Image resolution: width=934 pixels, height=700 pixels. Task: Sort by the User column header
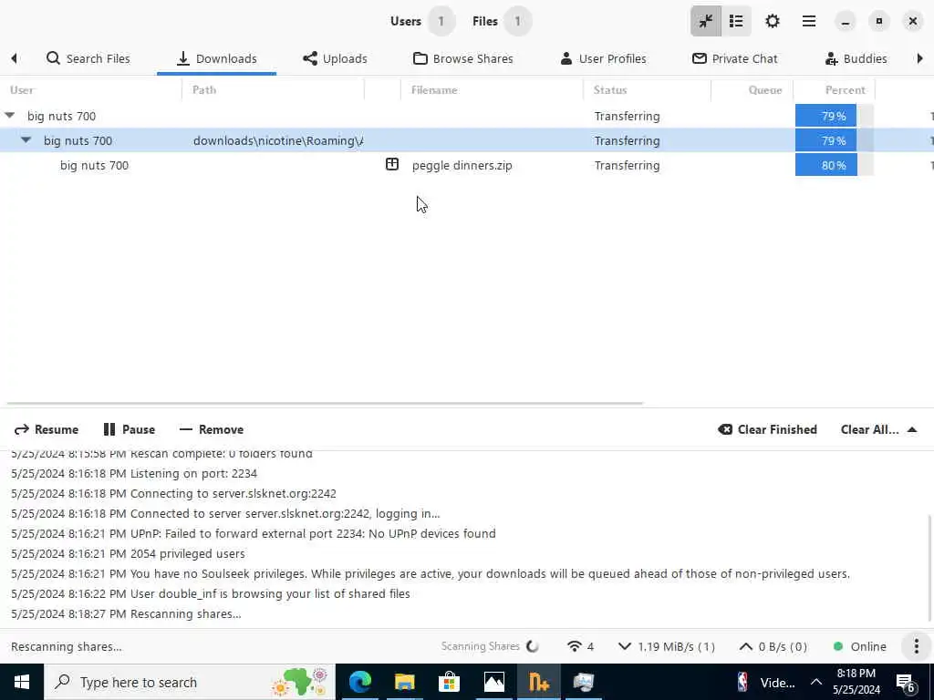(x=90, y=90)
